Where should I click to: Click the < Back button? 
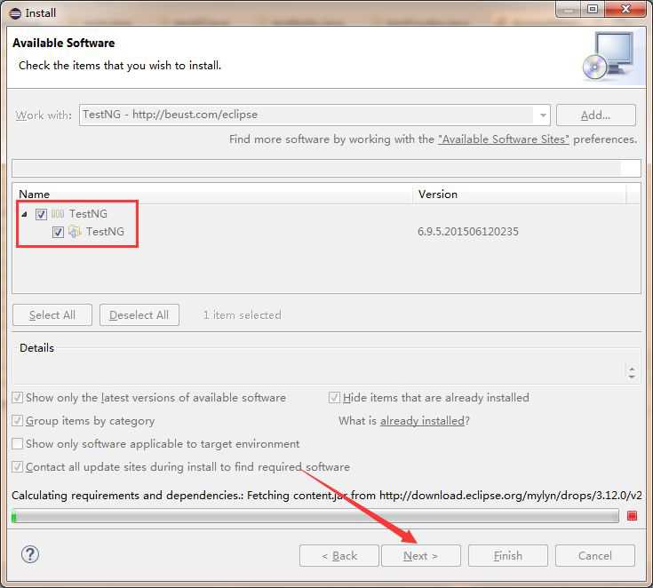tap(339, 555)
